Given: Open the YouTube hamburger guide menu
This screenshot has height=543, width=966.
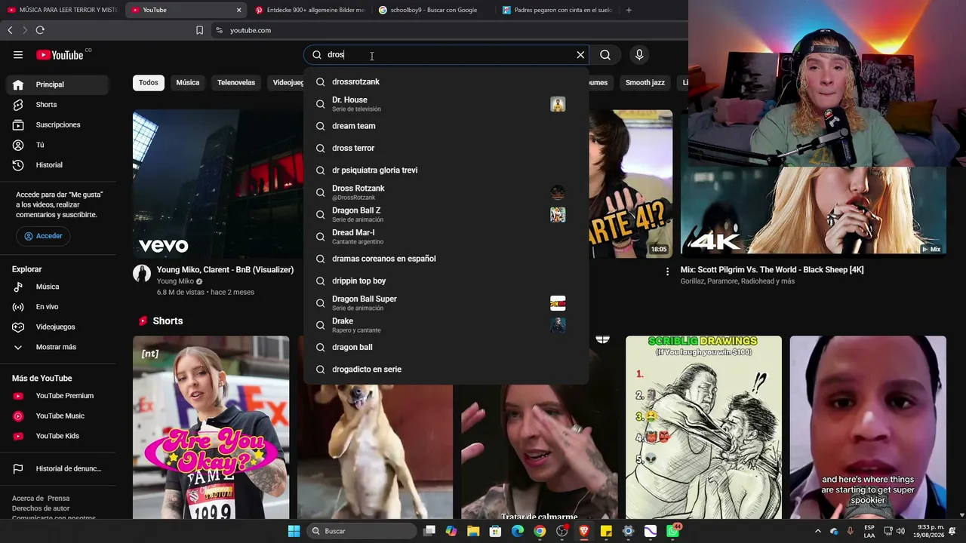Looking at the screenshot, I should 18,54.
